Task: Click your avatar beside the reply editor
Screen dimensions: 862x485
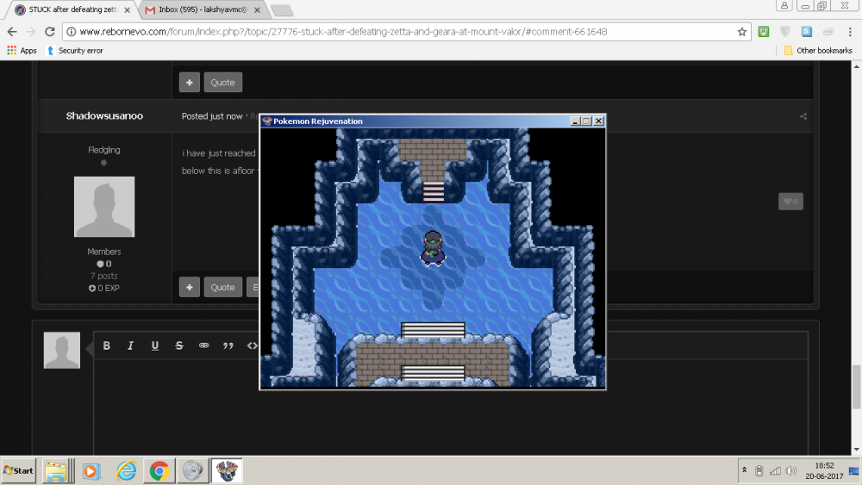Action: [x=61, y=350]
